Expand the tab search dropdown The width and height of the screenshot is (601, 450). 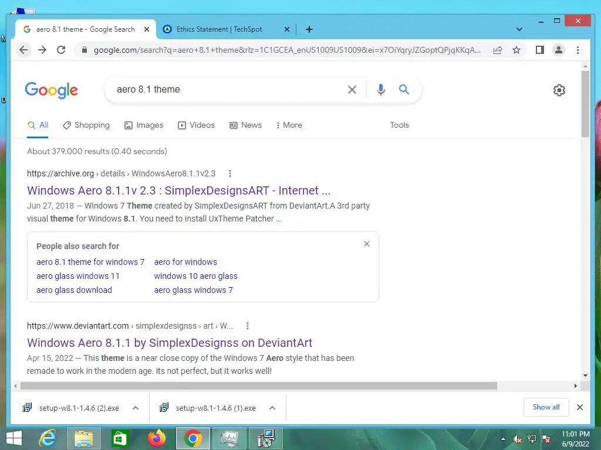(x=519, y=29)
